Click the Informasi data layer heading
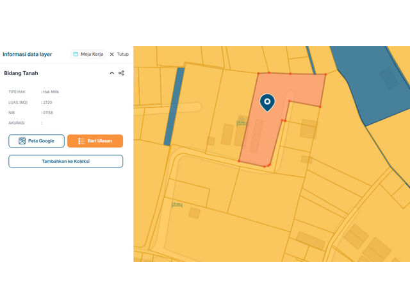 pyautogui.click(x=28, y=55)
